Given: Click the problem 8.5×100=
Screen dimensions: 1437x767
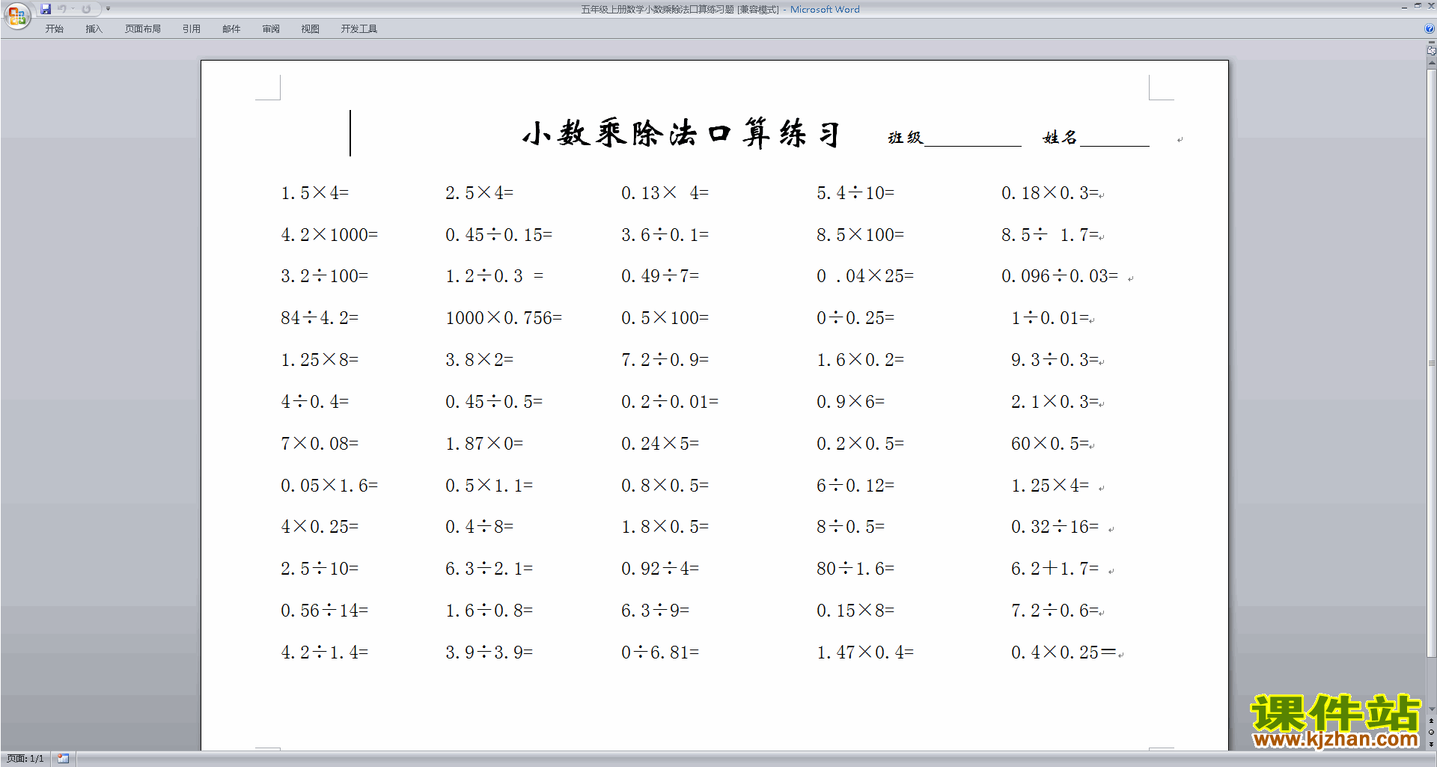Looking at the screenshot, I should click(860, 235).
